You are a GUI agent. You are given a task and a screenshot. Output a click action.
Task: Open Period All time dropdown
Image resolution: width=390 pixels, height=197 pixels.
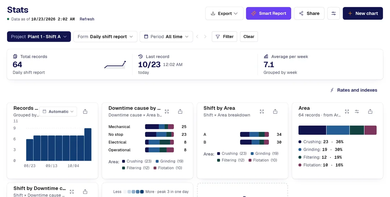[x=166, y=36]
